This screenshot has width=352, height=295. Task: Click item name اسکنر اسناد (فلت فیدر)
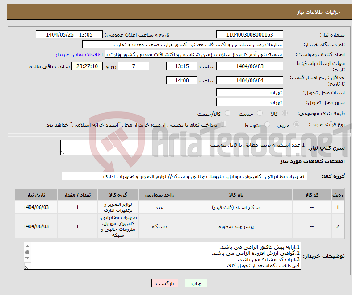pyautogui.click(x=236, y=207)
